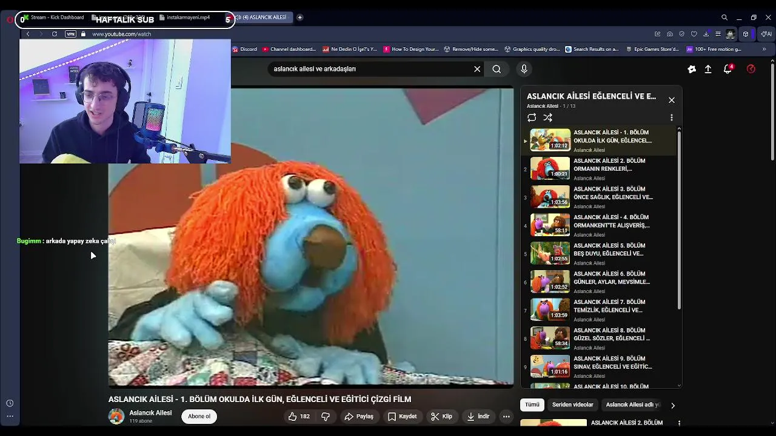
Task: Open the Opera sidebar three-dot menu
Action: [x=10, y=416]
